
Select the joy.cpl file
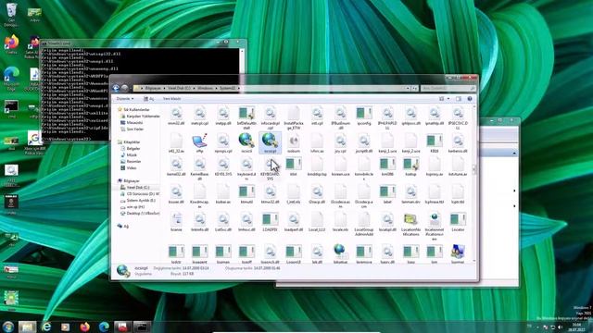pyautogui.click(x=340, y=143)
